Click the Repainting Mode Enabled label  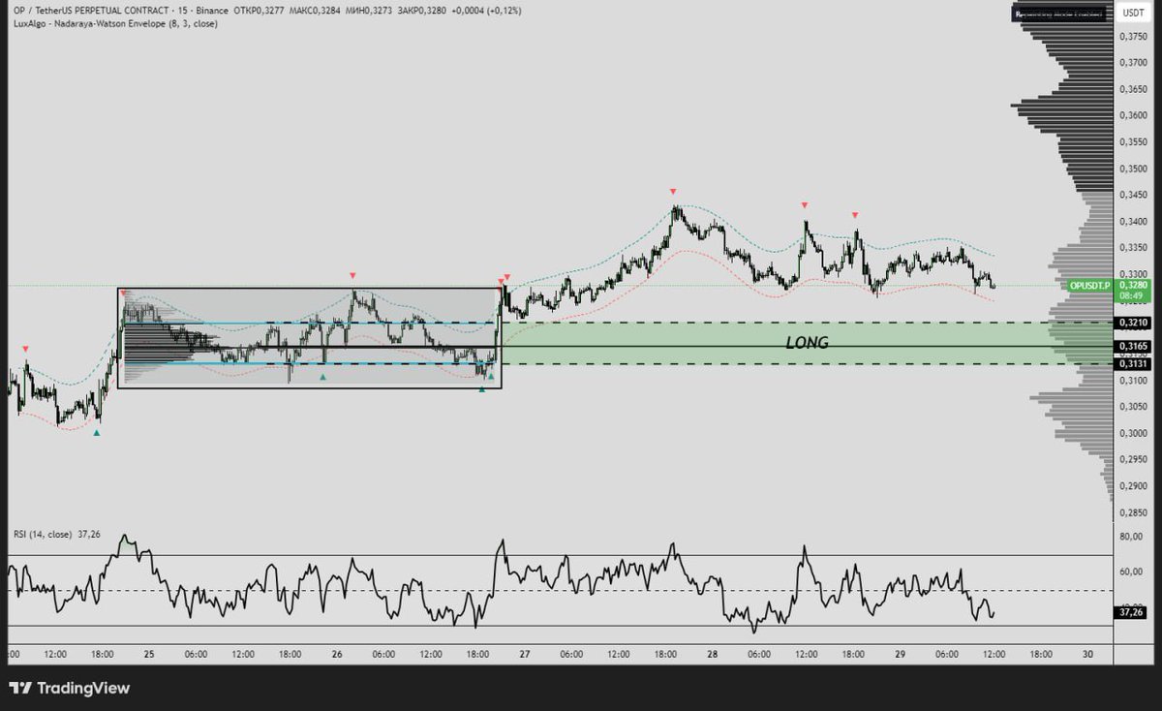coord(1061,14)
